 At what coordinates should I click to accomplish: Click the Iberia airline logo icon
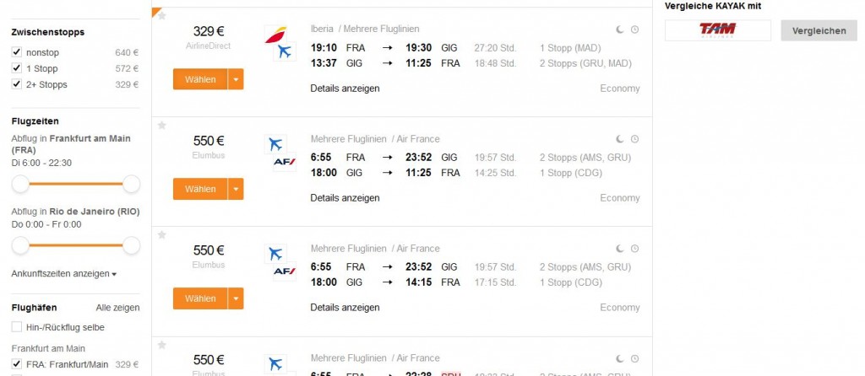click(275, 35)
